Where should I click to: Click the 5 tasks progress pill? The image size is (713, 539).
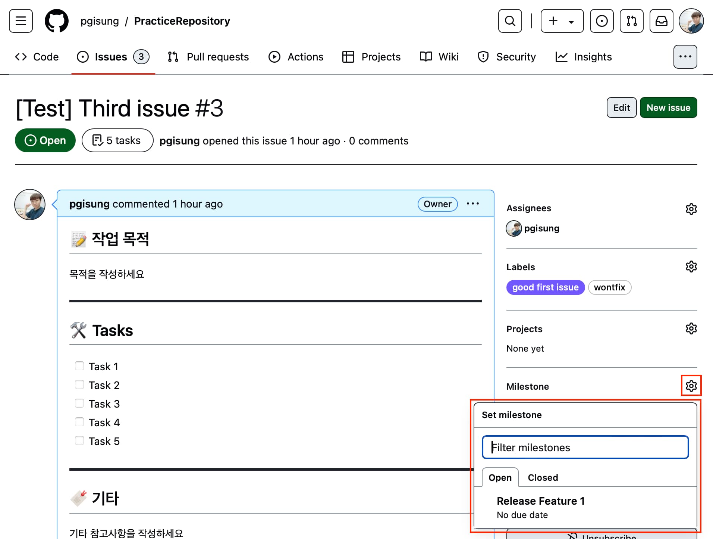117,140
